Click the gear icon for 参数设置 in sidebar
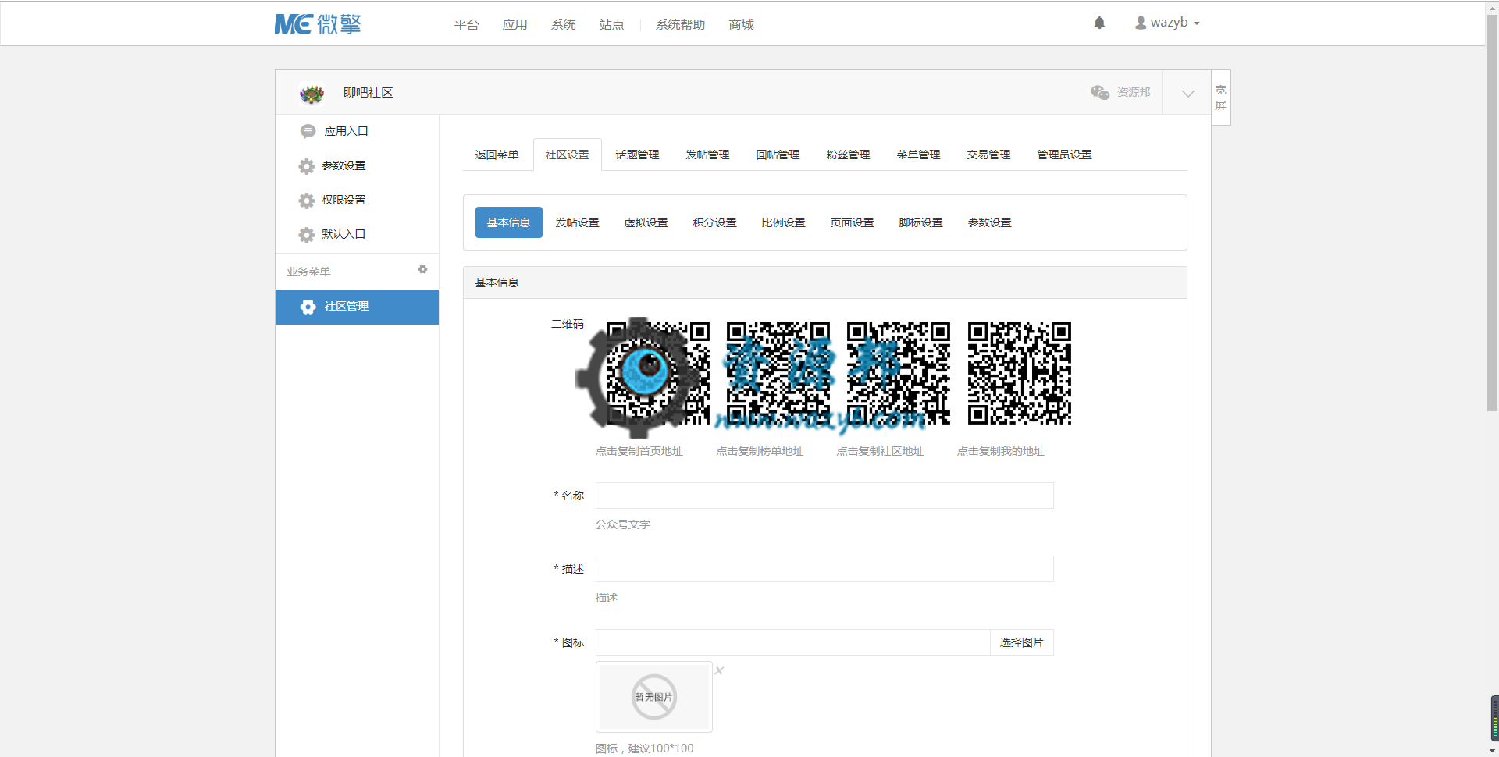The width and height of the screenshot is (1499, 757). point(306,166)
